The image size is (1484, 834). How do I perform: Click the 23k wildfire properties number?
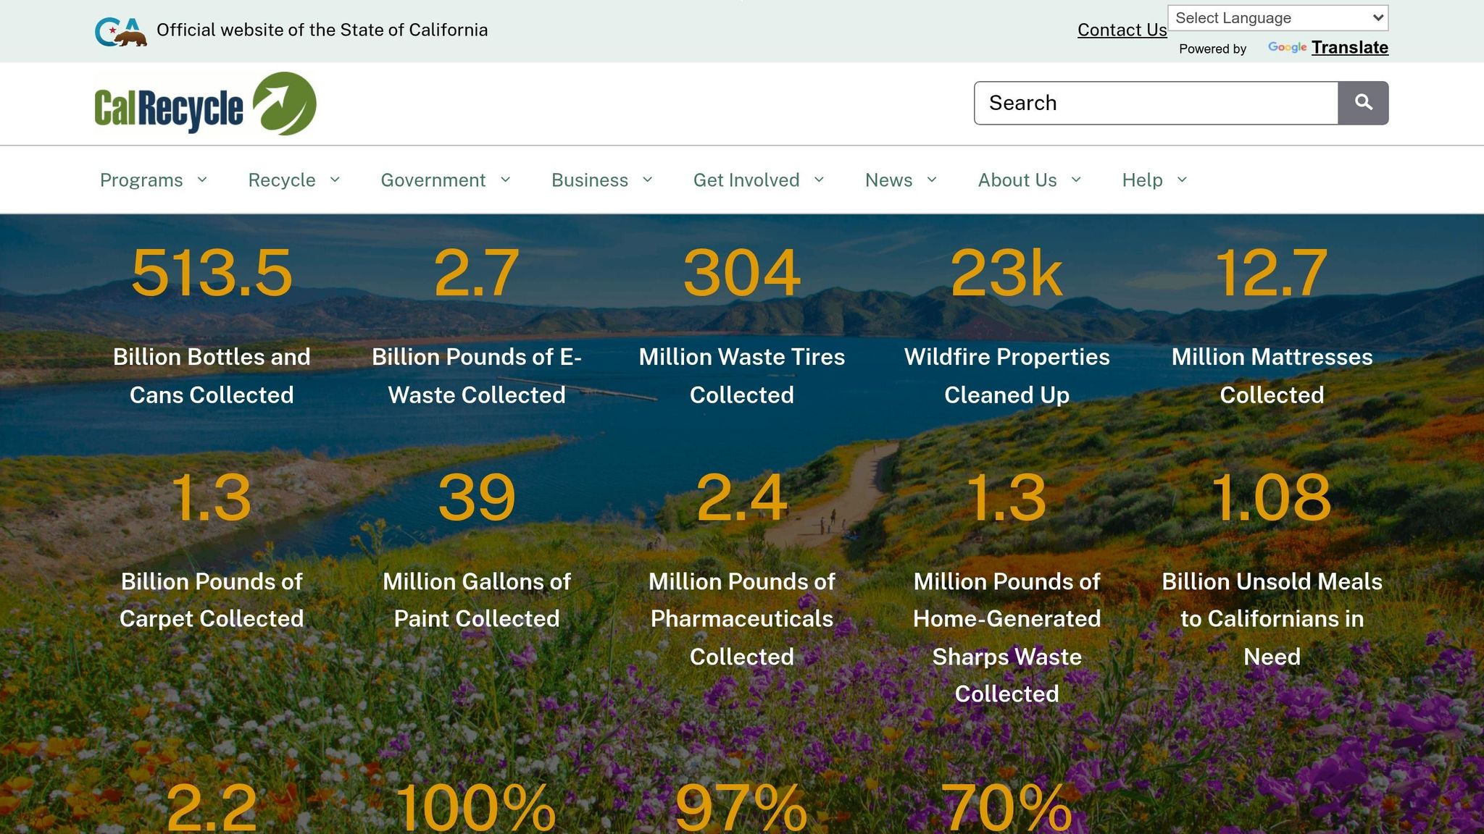tap(1007, 273)
